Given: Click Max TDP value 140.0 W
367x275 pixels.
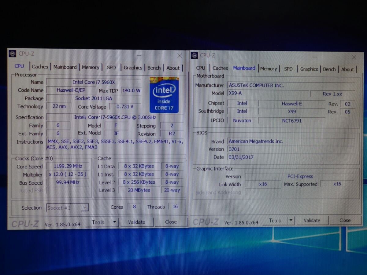Looking at the screenshot, I should point(131,90).
